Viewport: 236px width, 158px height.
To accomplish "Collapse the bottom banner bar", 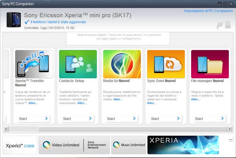I will 230,140.
